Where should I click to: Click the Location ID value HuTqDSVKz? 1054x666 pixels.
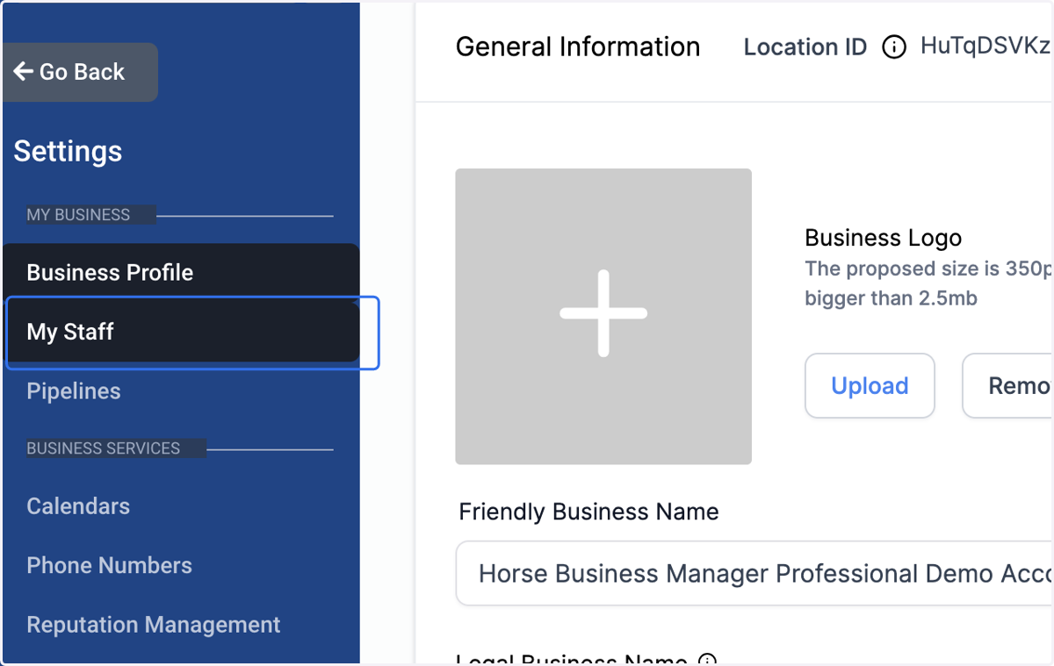click(x=985, y=47)
